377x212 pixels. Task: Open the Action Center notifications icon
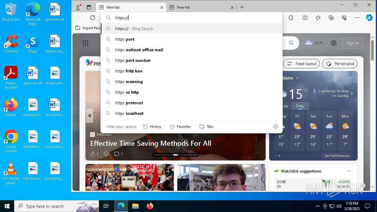[367, 206]
